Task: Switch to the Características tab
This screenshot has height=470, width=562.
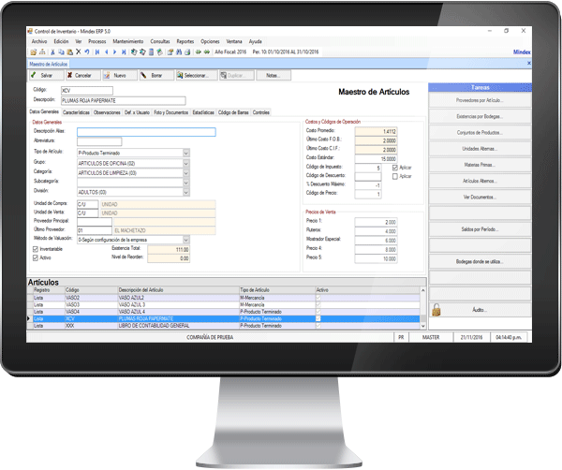Action: click(76, 112)
